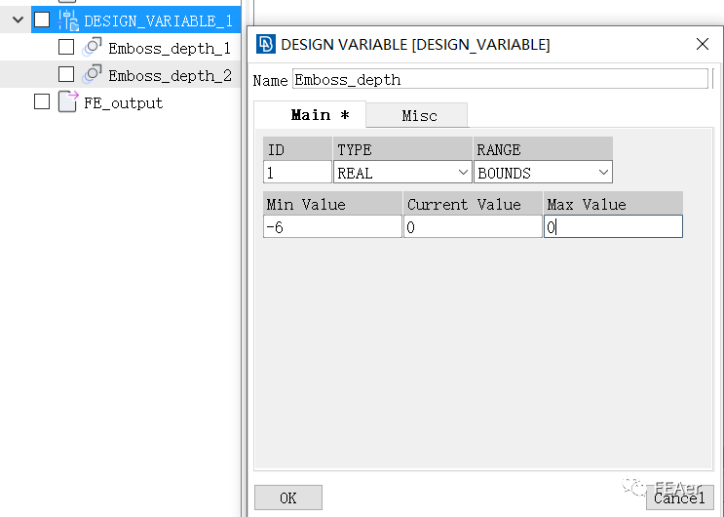Click the ID input field
Screen dimensions: 724x517
[297, 172]
